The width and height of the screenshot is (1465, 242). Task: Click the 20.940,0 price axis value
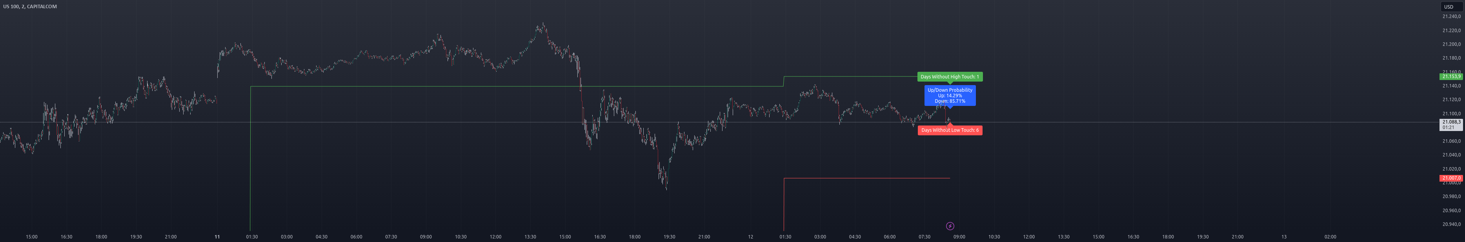pos(1451,224)
